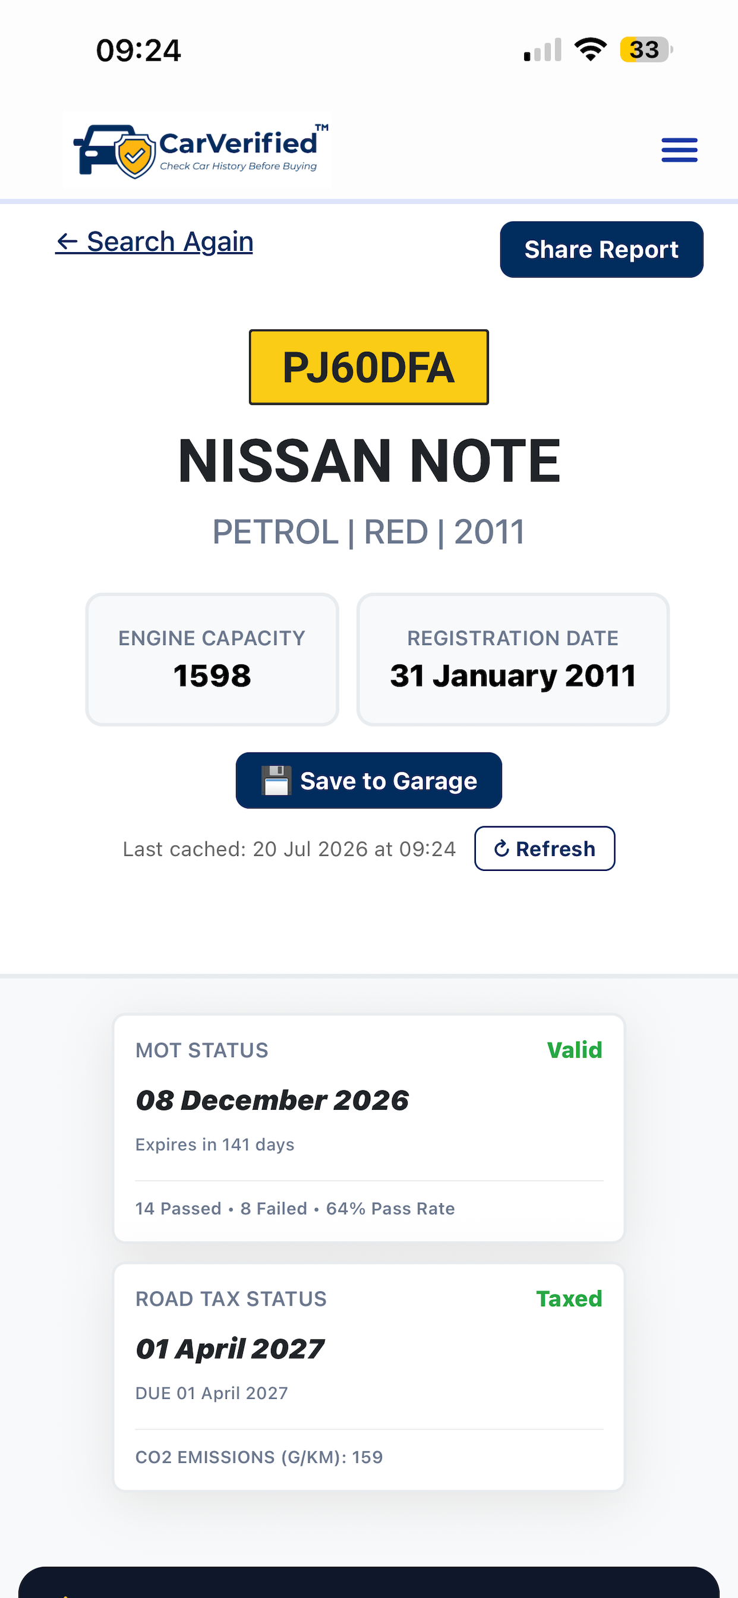Viewport: 738px width, 1598px height.
Task: Tap the Refresh button label
Action: [555, 848]
